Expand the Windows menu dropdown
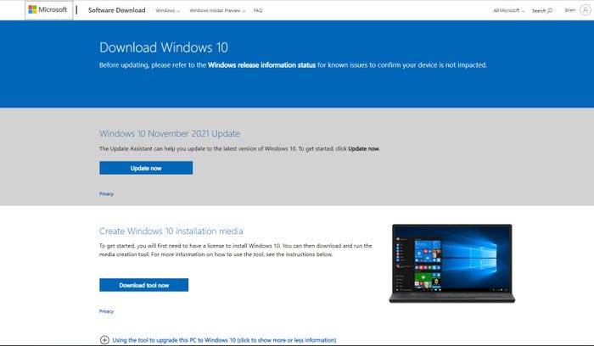The width and height of the screenshot is (594, 346). pos(167,10)
